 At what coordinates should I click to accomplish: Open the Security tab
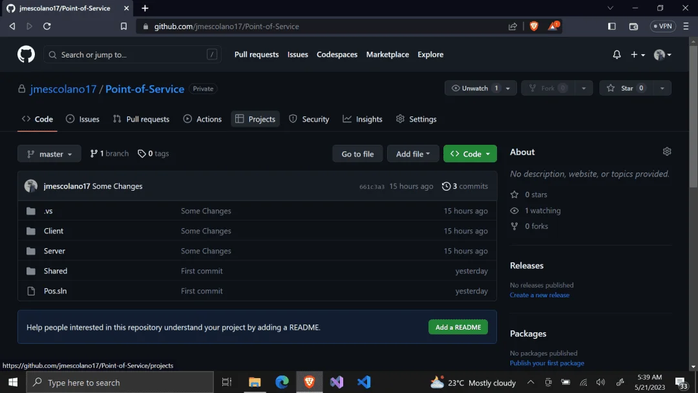[309, 119]
